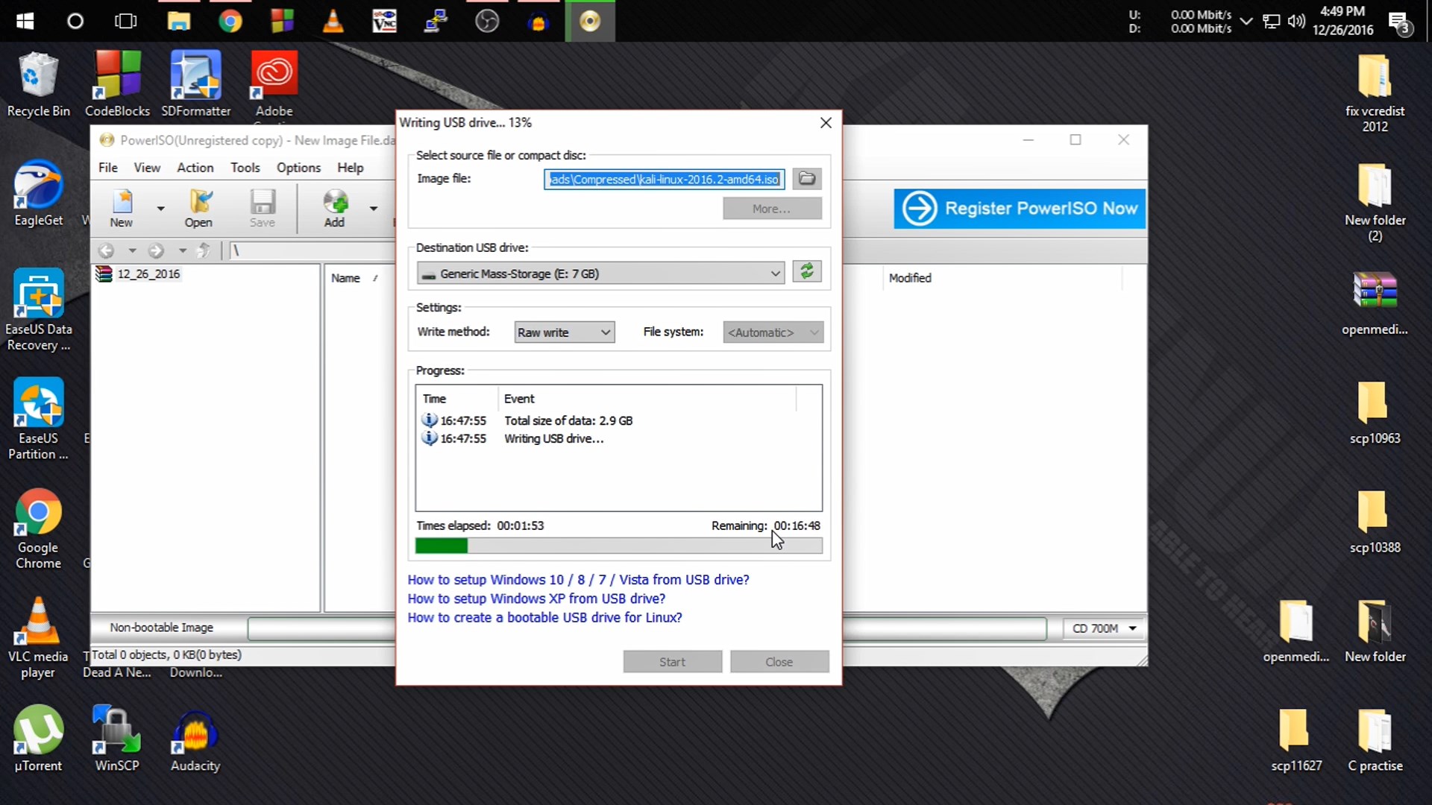Click the Tools menu in PowerISO
This screenshot has width=1432, height=805.
[245, 167]
